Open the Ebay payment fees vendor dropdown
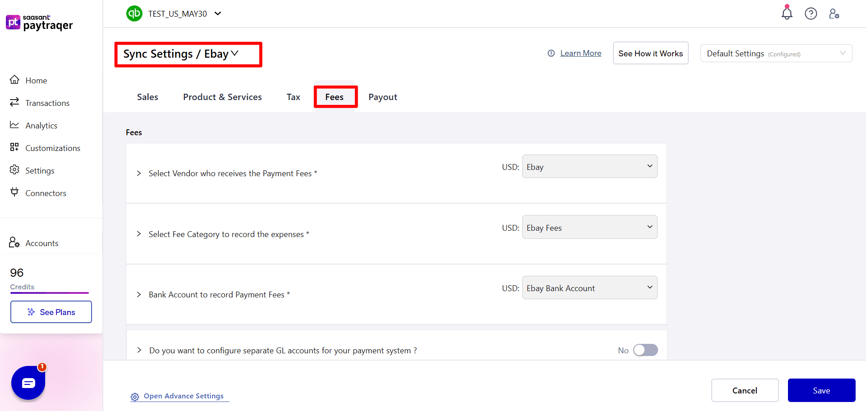The height and width of the screenshot is (411, 866). click(590, 166)
